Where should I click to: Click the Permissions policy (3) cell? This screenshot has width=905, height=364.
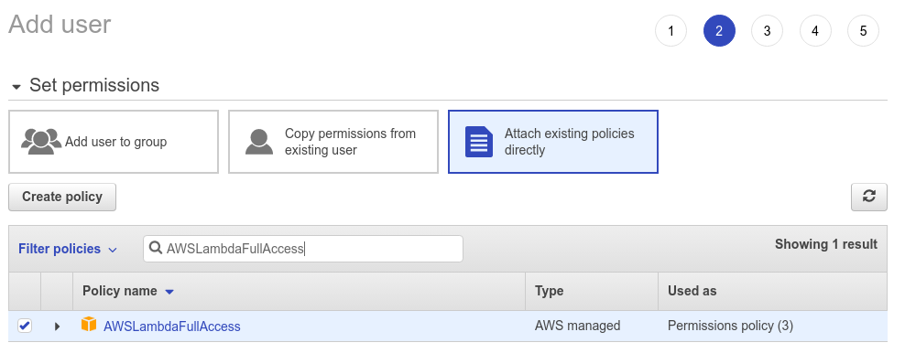click(730, 326)
